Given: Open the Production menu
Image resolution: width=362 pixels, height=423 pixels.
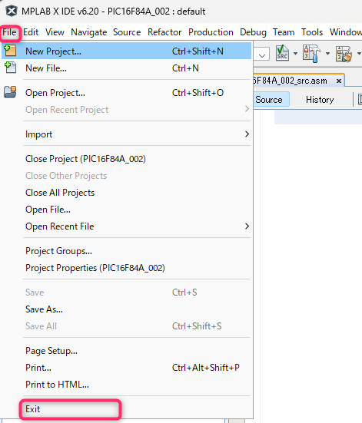Looking at the screenshot, I should (x=211, y=32).
